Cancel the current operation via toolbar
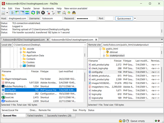164x123 pixels. point(43,13)
